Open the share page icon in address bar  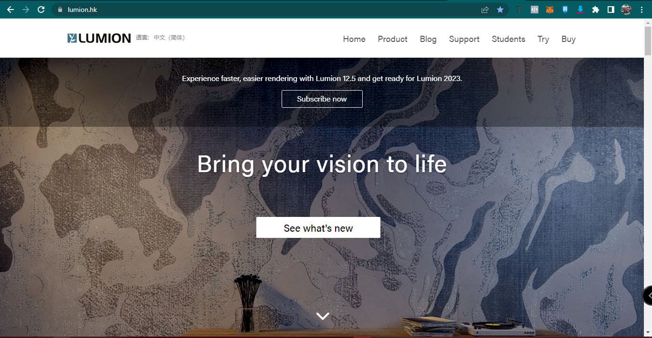point(485,10)
